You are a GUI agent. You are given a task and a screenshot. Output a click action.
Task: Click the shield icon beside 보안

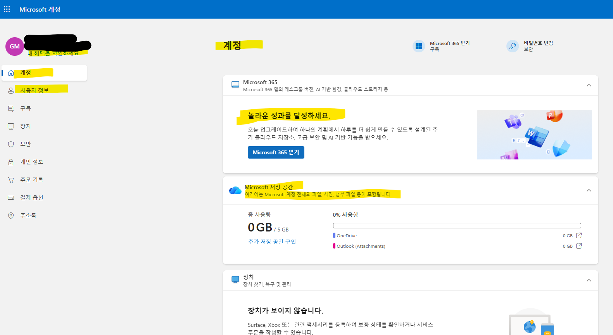point(11,144)
